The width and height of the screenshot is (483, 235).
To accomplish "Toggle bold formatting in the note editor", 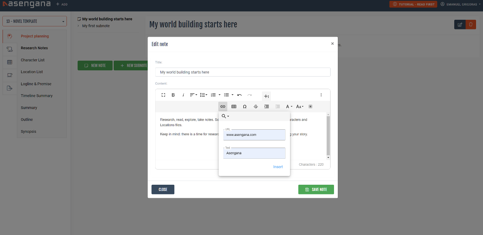I will click(x=173, y=95).
